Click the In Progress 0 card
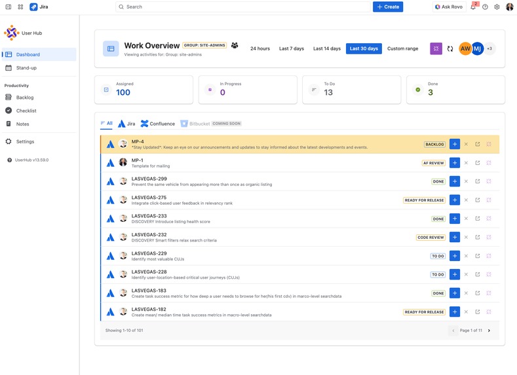The image size is (517, 375). tap(248, 90)
